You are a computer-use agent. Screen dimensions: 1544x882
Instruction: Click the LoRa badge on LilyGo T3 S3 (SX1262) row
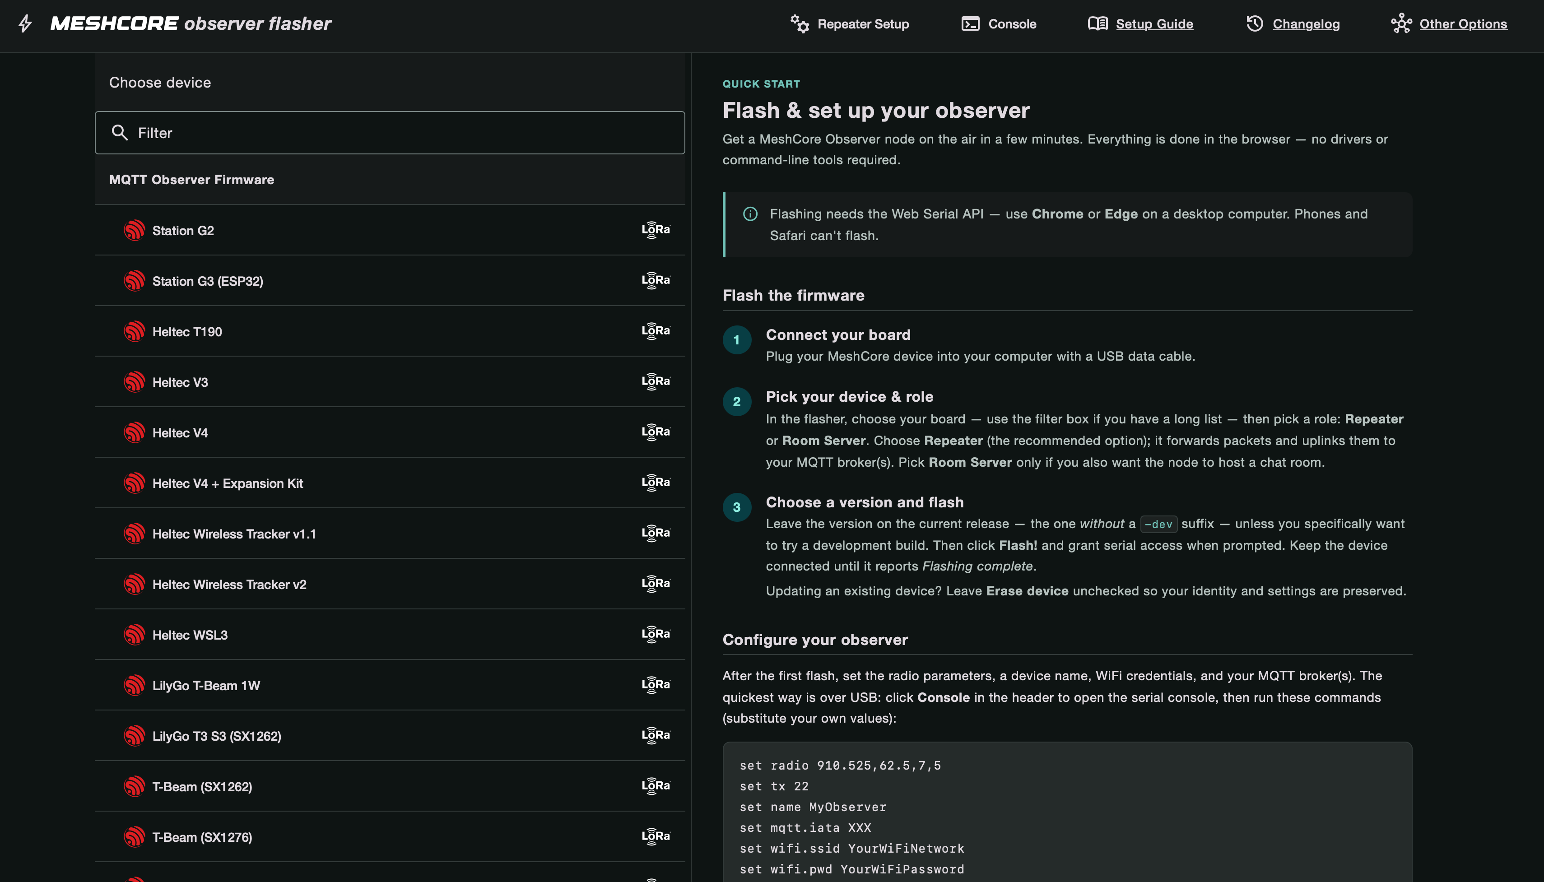(x=656, y=735)
